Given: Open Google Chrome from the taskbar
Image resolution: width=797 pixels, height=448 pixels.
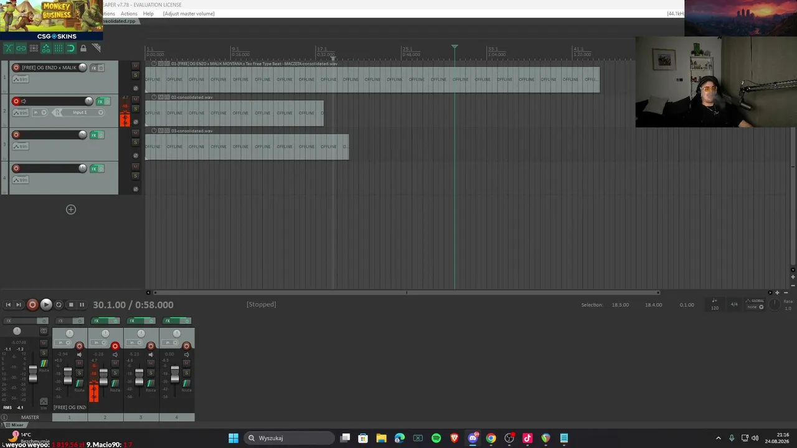Looking at the screenshot, I should [x=491, y=438].
